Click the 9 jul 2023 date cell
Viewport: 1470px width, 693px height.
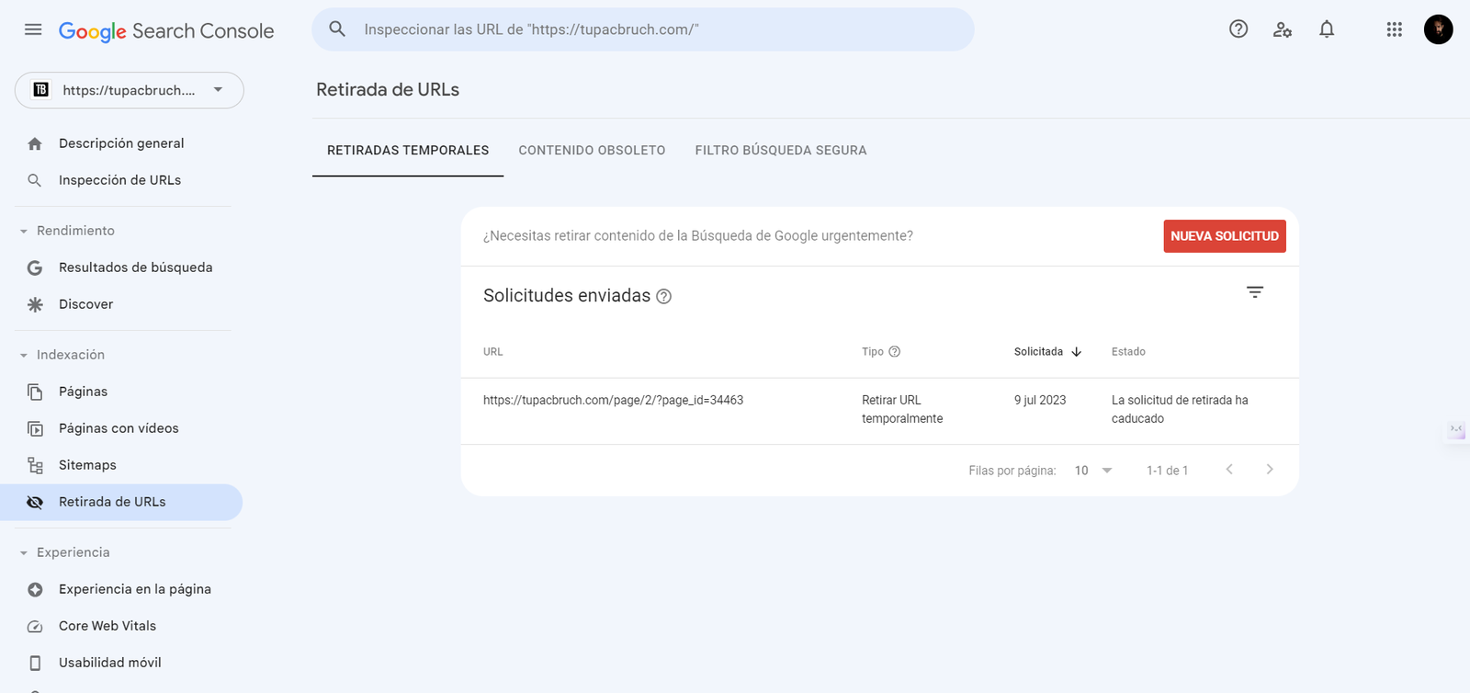(1040, 400)
